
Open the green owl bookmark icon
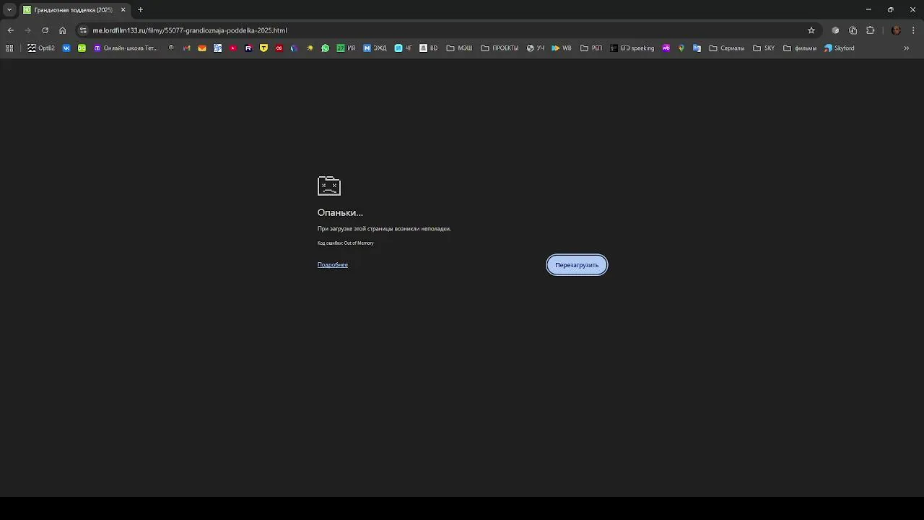(82, 48)
